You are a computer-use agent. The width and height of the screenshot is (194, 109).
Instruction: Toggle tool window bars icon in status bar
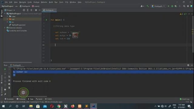coord(2,102)
